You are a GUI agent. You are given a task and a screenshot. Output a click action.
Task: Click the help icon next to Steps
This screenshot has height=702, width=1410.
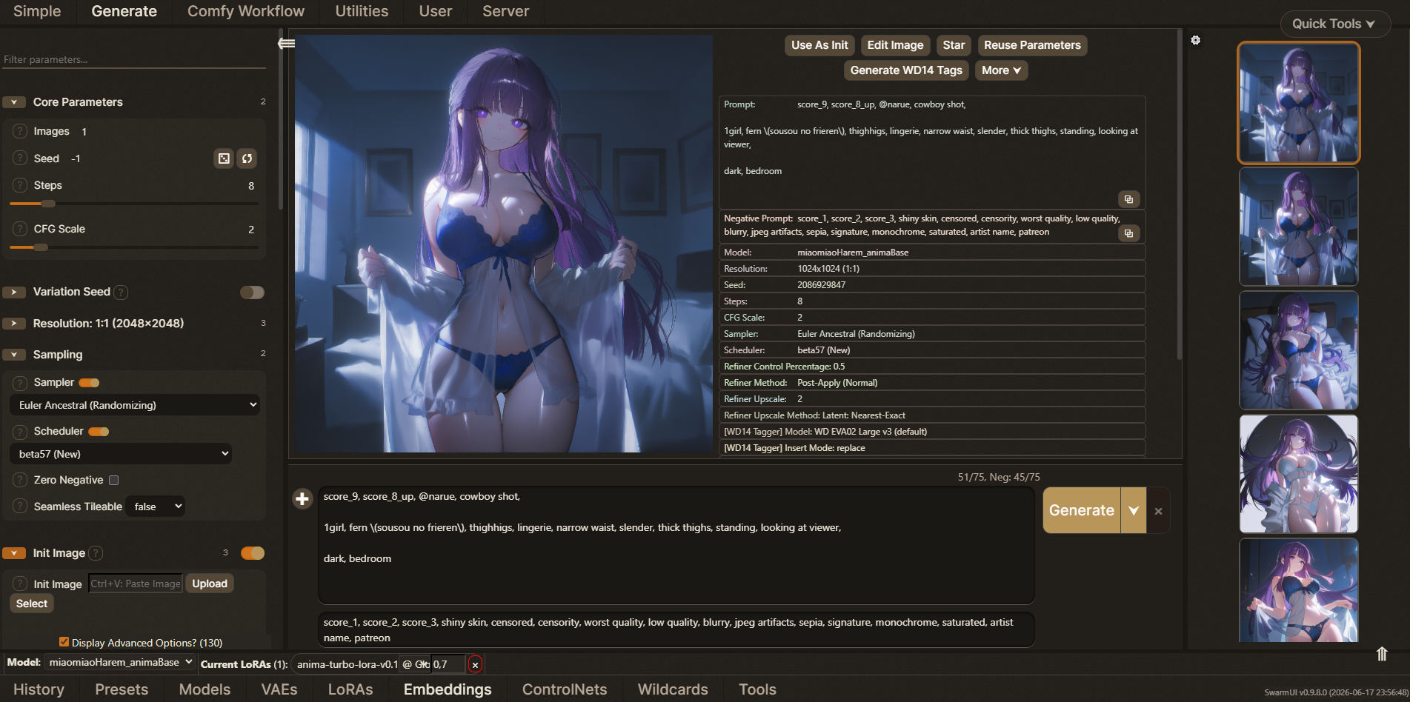pos(20,185)
